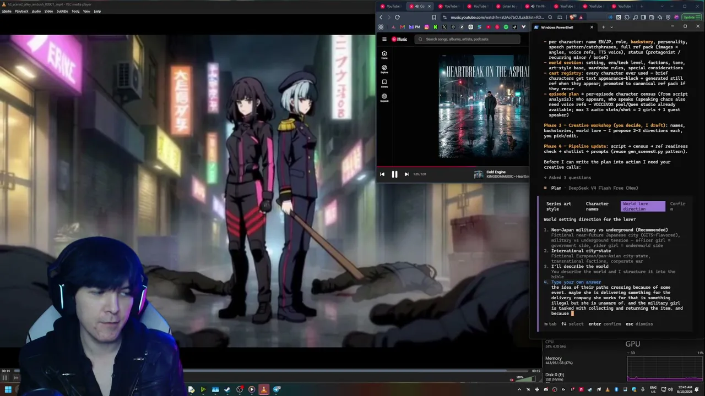Screen dimensions: 705x396
Task: Switch to 'Character names' question tab
Action: pyautogui.click(x=597, y=206)
